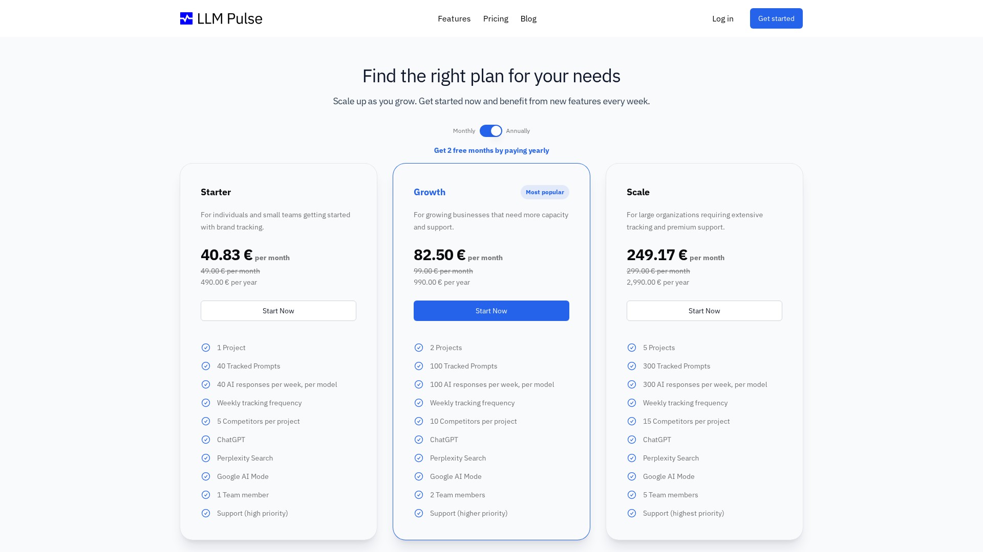Viewport: 983px width, 552px height.
Task: Click checkmark icon beside Starter's 1 Project
Action: (x=206, y=348)
